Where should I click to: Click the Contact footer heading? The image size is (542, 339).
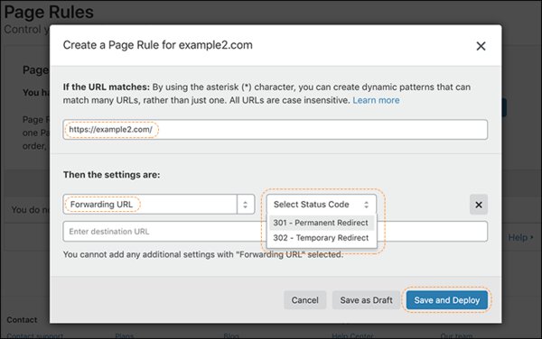[x=22, y=320]
